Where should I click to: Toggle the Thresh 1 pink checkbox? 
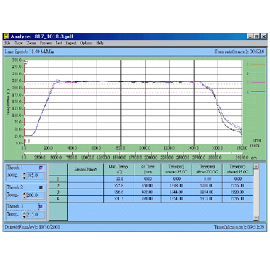point(41,168)
